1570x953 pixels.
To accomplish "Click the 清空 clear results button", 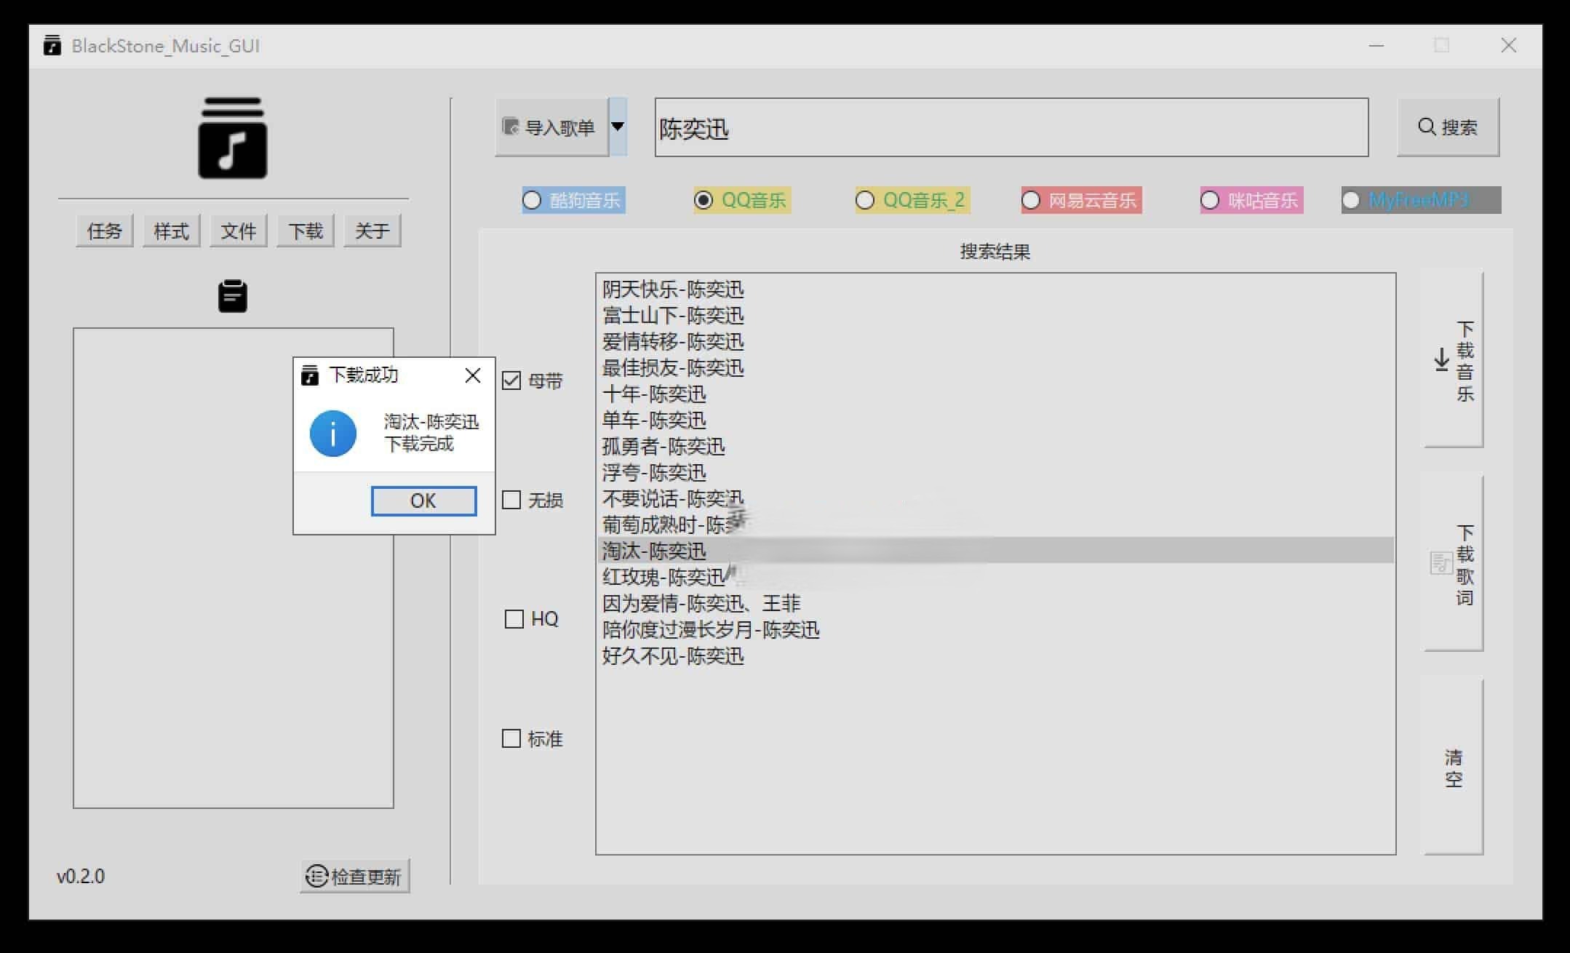I will (1454, 767).
